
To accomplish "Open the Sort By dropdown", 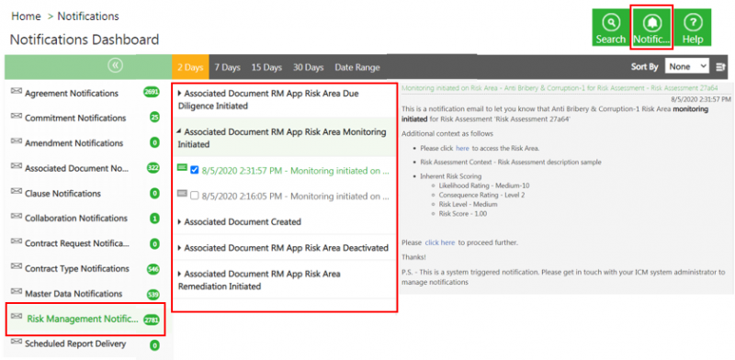I will 687,66.
